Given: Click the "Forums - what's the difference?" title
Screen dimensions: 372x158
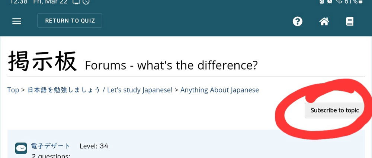Looking at the screenshot, I should [x=171, y=65].
